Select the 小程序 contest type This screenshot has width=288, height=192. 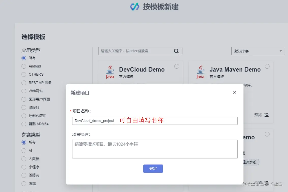pyautogui.click(x=24, y=167)
